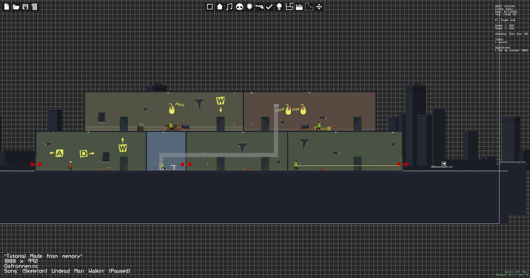530x278 pixels.
Task: Select green enemy in lower right room
Action: click(296, 165)
